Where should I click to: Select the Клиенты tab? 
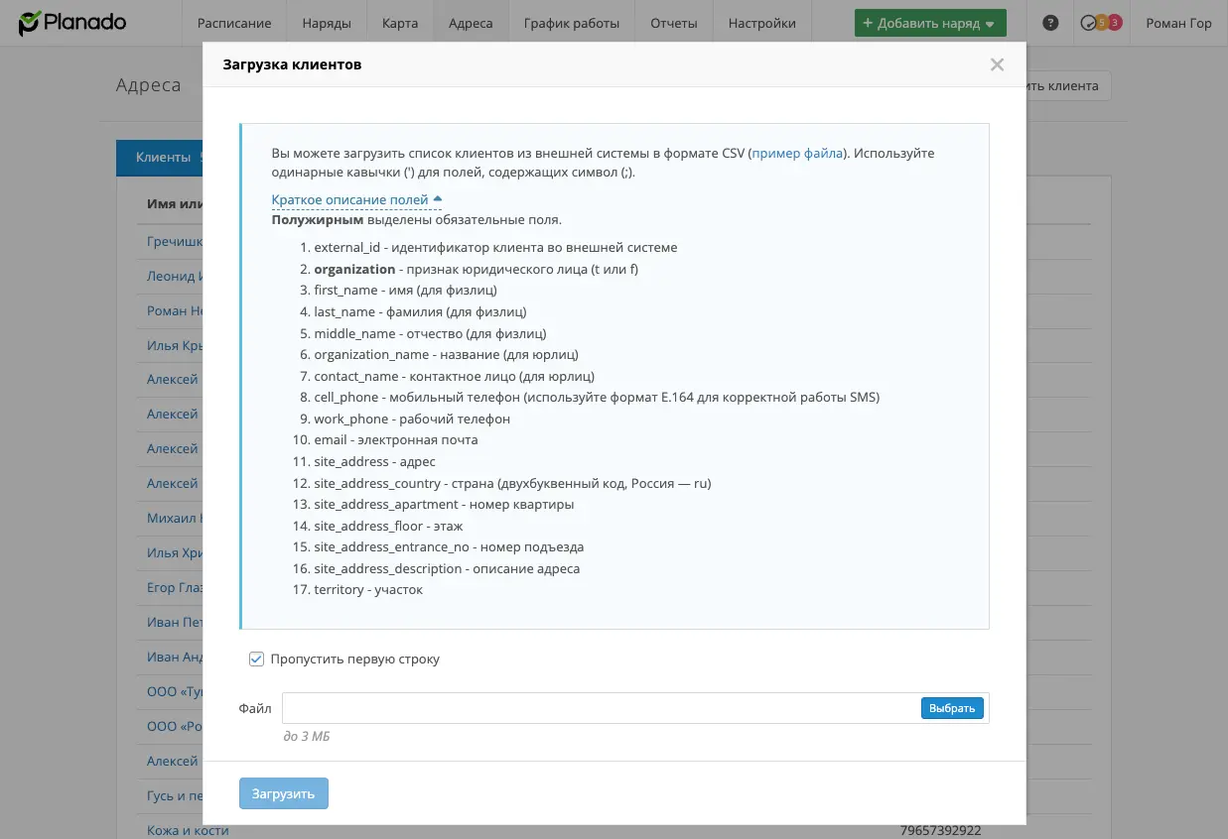click(x=161, y=157)
